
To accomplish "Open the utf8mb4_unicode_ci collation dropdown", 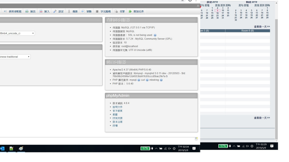I will 17,33.
